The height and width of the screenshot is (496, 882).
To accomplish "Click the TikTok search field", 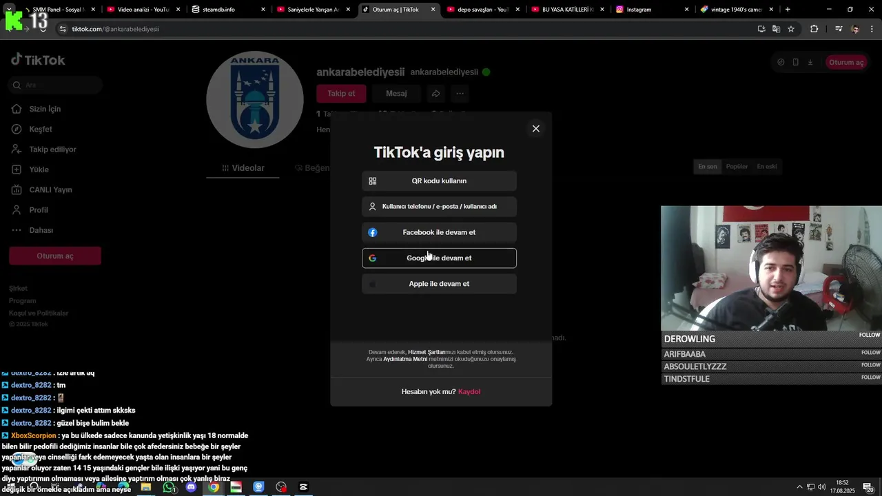I will tap(55, 85).
